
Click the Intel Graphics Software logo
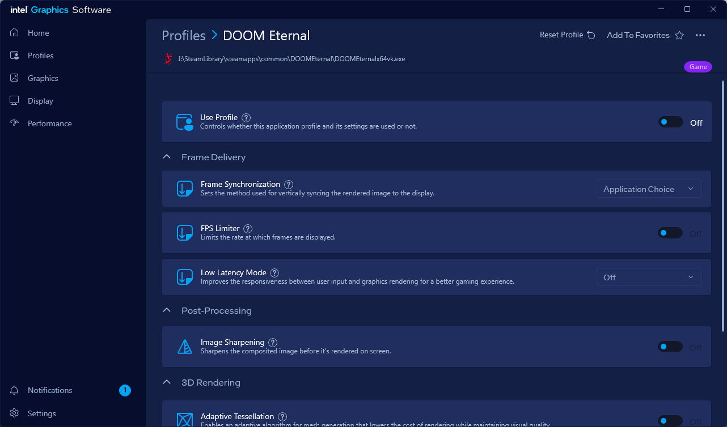(x=61, y=10)
